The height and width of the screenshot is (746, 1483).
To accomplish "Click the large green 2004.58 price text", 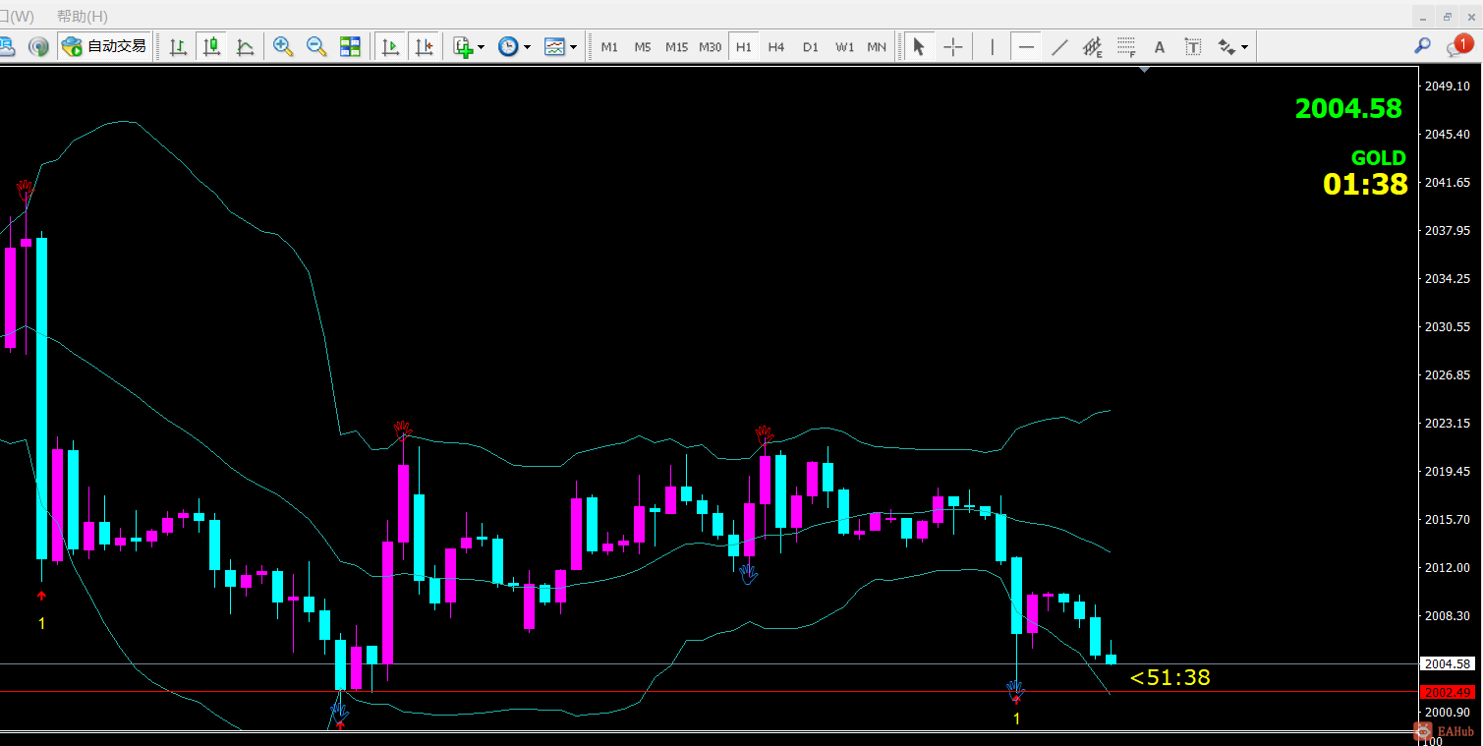I will tap(1348, 108).
